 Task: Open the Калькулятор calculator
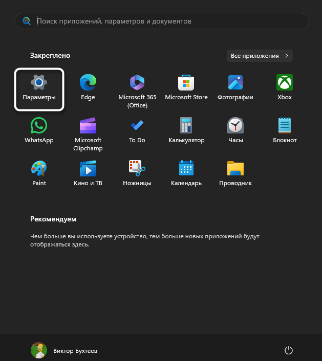click(186, 130)
